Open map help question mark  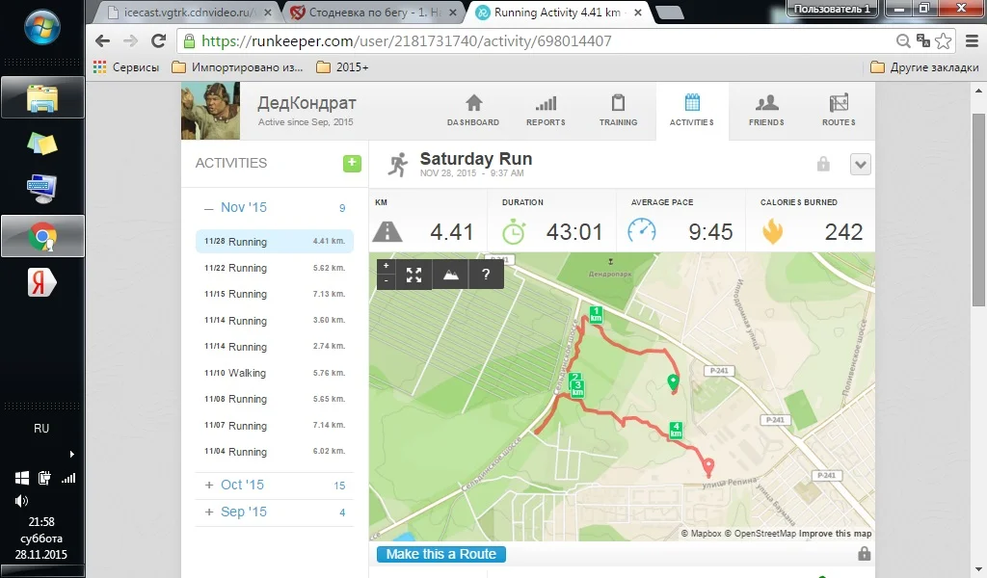[486, 275]
